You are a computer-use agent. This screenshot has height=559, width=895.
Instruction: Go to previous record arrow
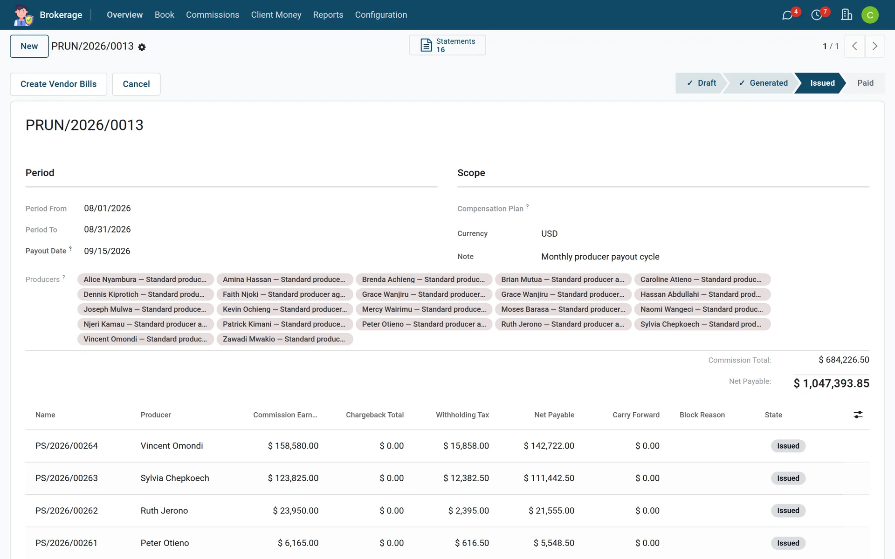click(854, 46)
